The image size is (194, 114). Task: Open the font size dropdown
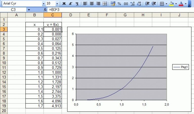click(x=57, y=4)
